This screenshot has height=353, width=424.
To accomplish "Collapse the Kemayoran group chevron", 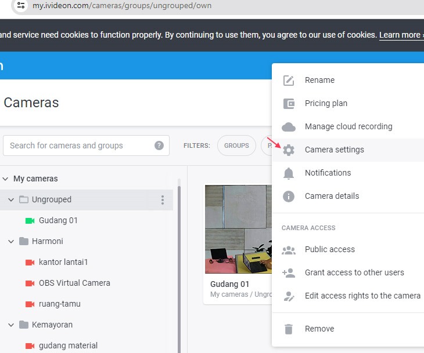I will point(11,325).
